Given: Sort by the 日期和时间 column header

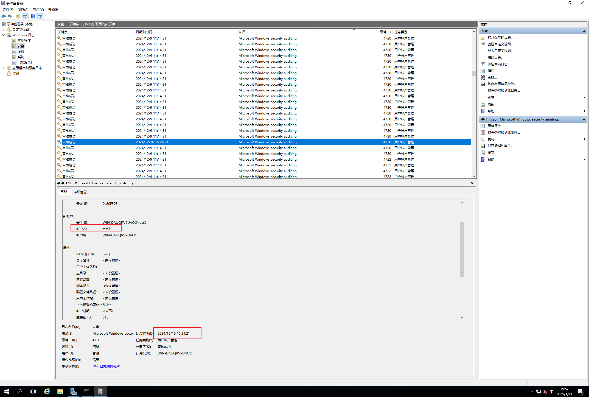Looking at the screenshot, I should tap(186, 32).
